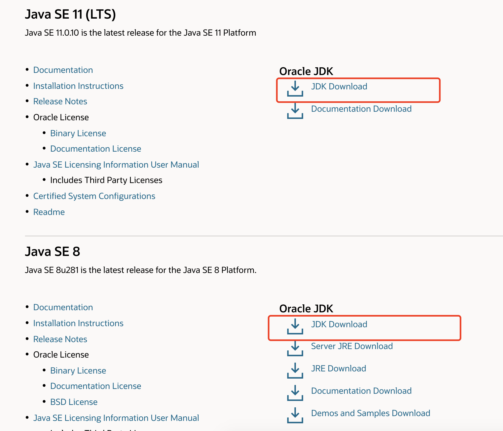Image resolution: width=503 pixels, height=431 pixels.
Task: Open the Server JRE Download link
Action: [352, 346]
